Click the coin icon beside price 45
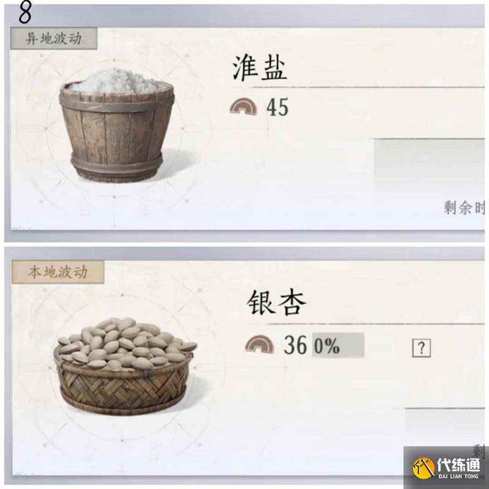Screen dimensions: 489x489 tap(243, 106)
